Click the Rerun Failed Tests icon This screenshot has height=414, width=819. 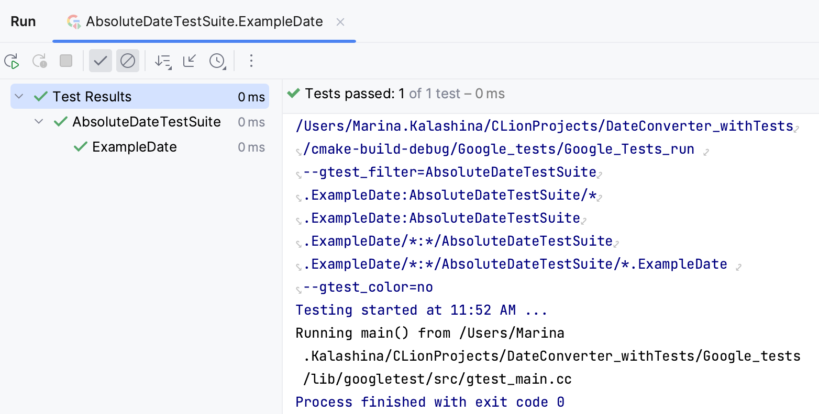click(40, 61)
